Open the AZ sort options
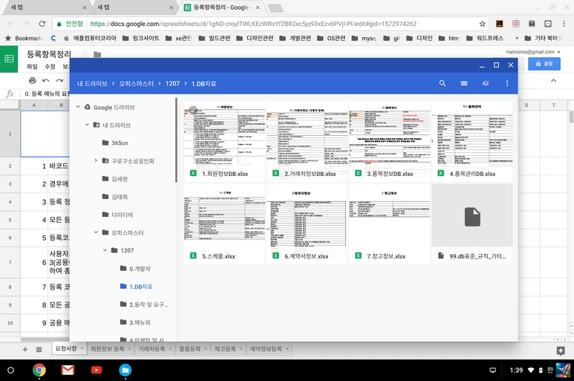 click(x=486, y=83)
